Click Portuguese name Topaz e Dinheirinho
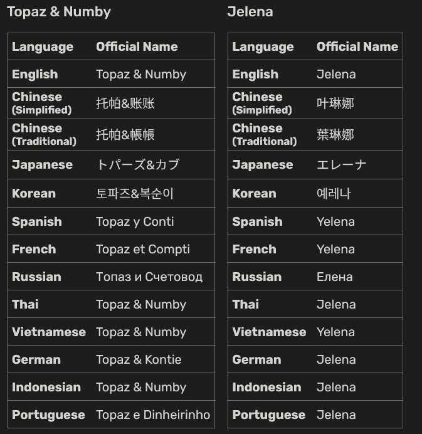Screen dimensions: 422x434 pos(153,415)
